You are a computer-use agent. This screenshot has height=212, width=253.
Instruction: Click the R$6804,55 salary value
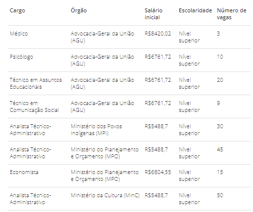(158, 172)
